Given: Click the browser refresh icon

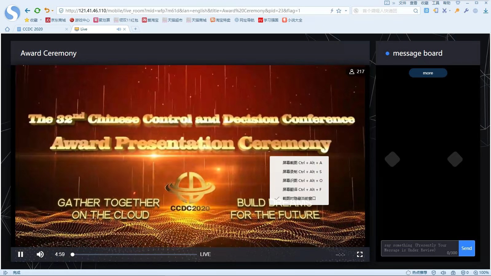Looking at the screenshot, I should [37, 11].
